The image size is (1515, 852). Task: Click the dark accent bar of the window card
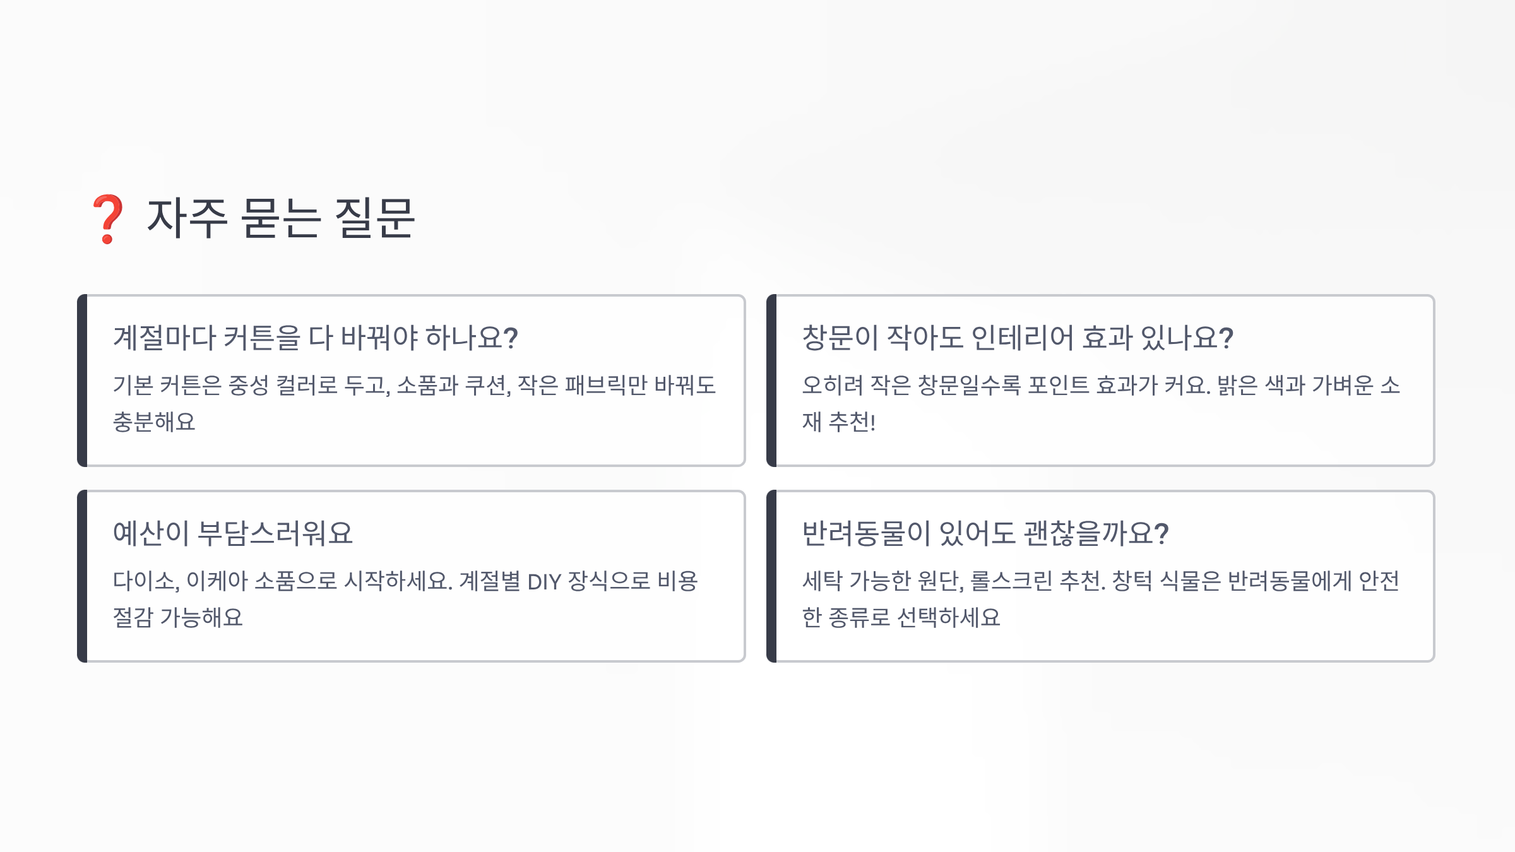(771, 381)
